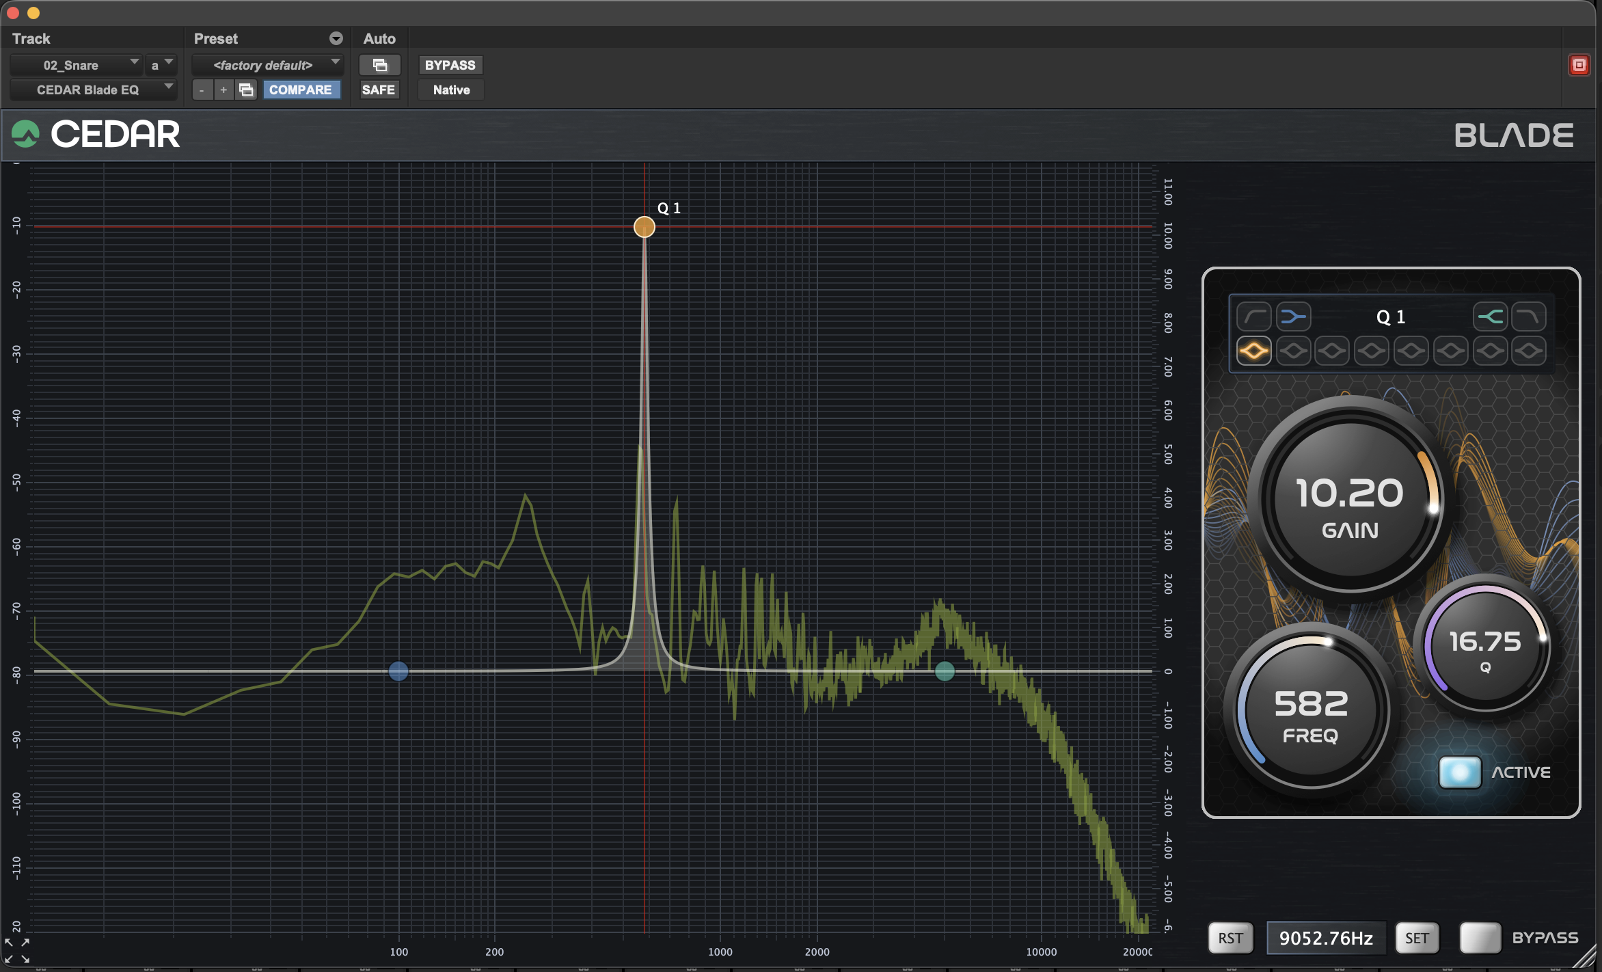Image resolution: width=1602 pixels, height=972 pixels.
Task: Select the teal high-shelf filter icon
Action: click(x=1490, y=316)
